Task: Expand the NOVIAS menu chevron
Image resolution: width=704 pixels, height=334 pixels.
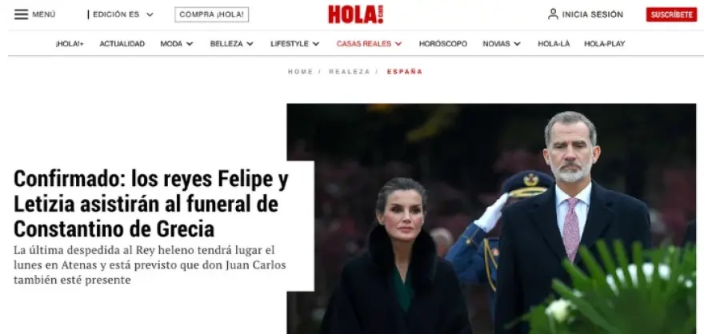Action: pyautogui.click(x=518, y=44)
